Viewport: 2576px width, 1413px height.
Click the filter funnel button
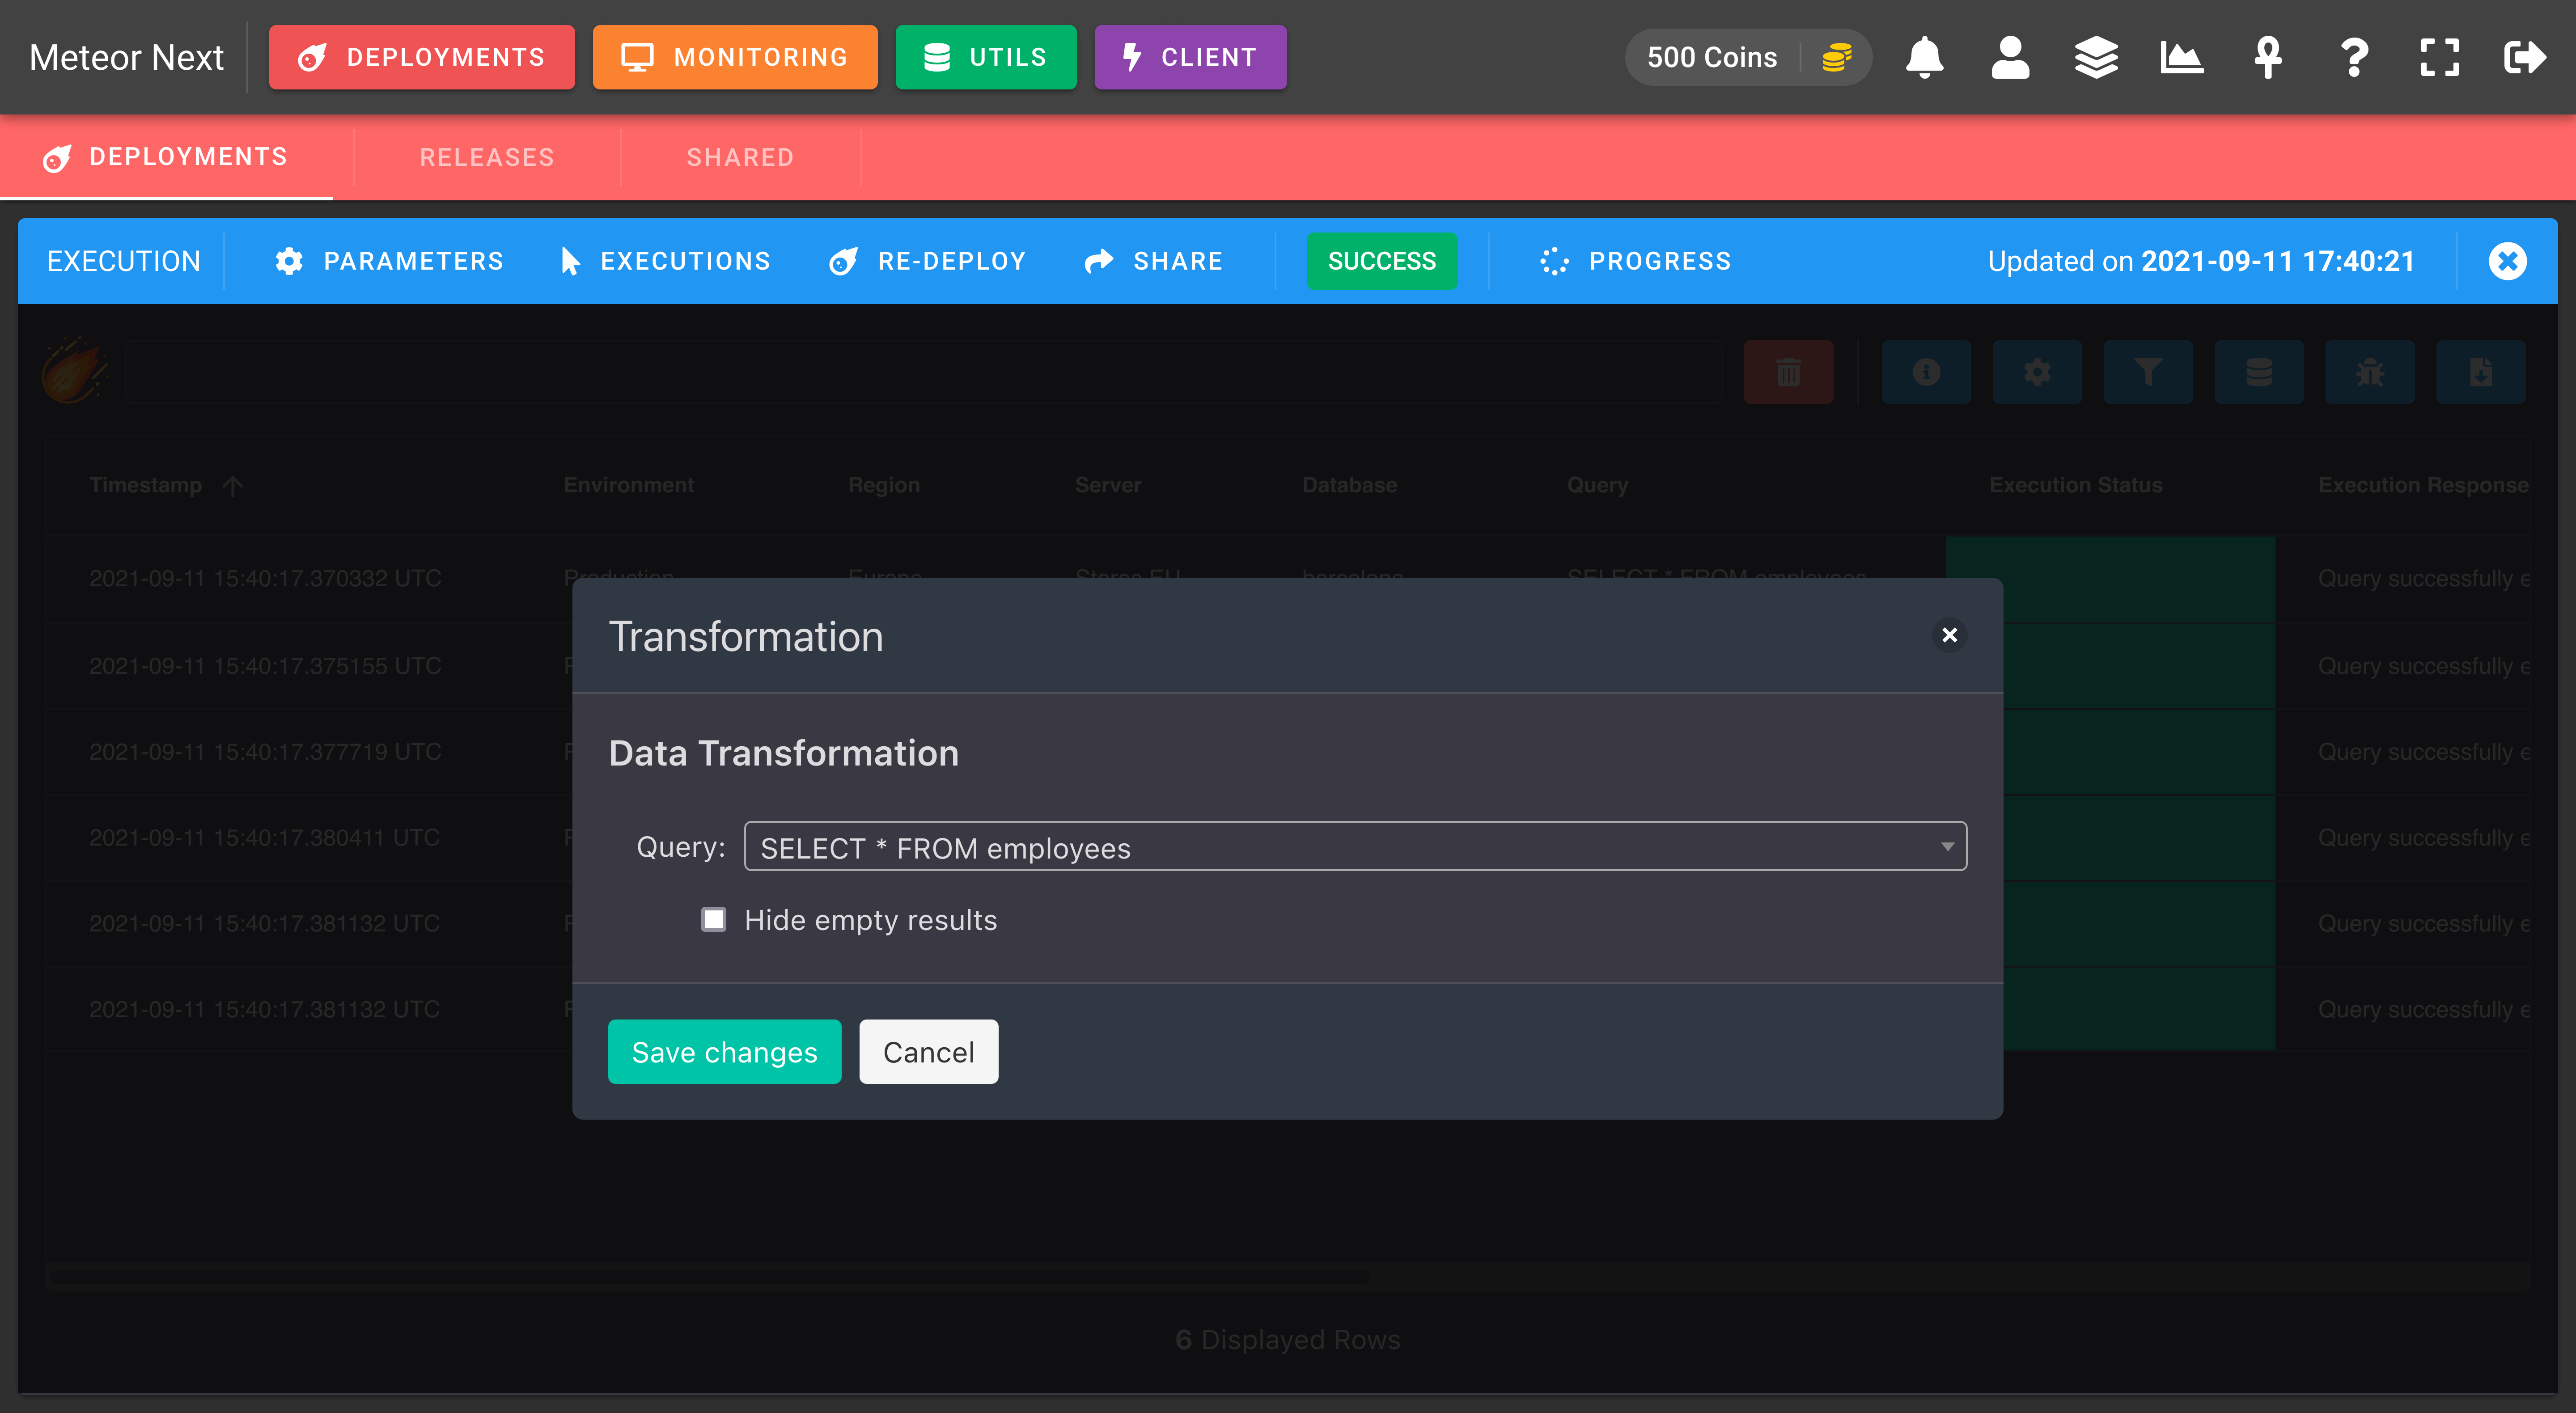click(x=2148, y=372)
